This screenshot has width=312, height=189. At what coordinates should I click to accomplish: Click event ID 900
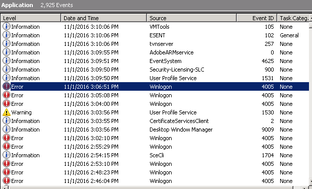click(269, 70)
